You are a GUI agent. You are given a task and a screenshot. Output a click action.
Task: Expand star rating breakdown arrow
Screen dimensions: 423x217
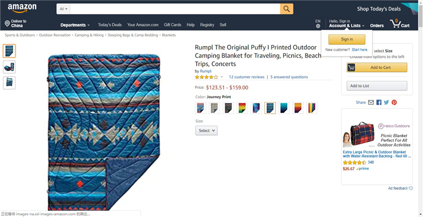[222, 77]
